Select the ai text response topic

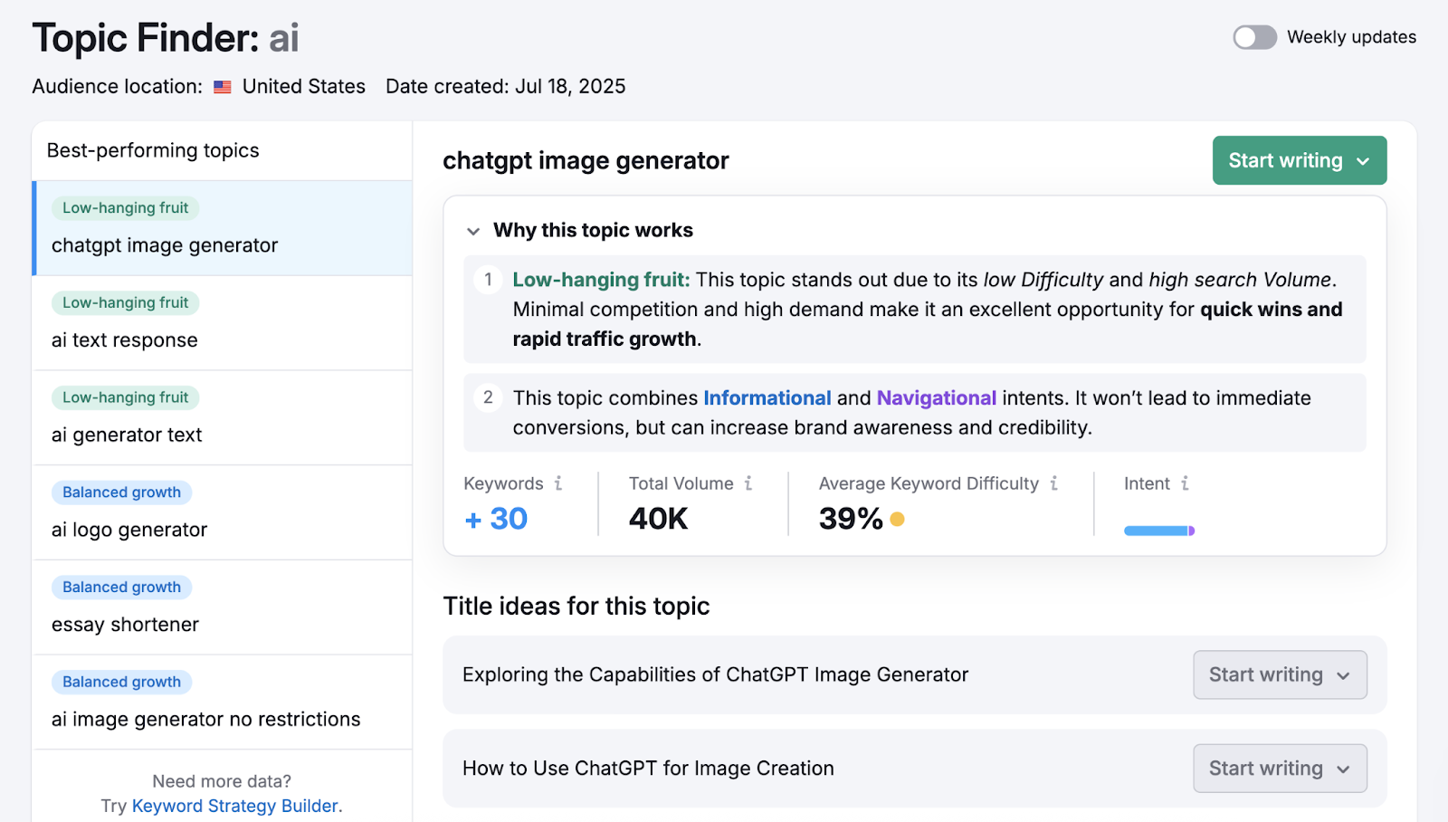[x=125, y=340]
